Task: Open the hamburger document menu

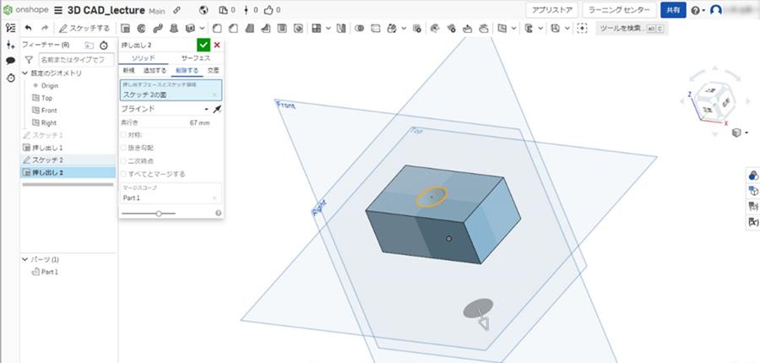Action: 57,10
